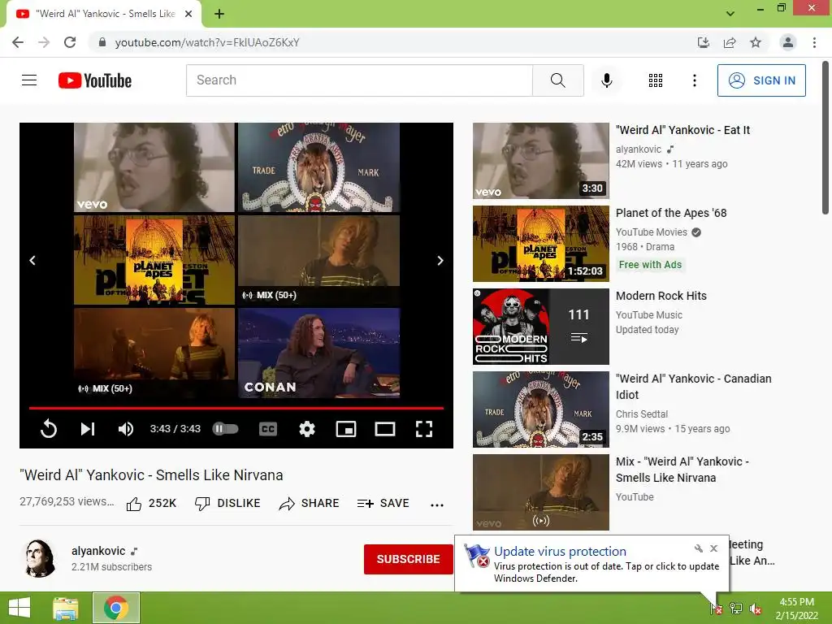Image resolution: width=832 pixels, height=624 pixels.
Task: Click the red SUBSCRIBE button
Action: coord(408,559)
